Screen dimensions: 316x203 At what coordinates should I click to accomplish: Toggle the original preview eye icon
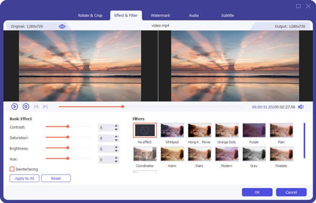click(x=62, y=26)
